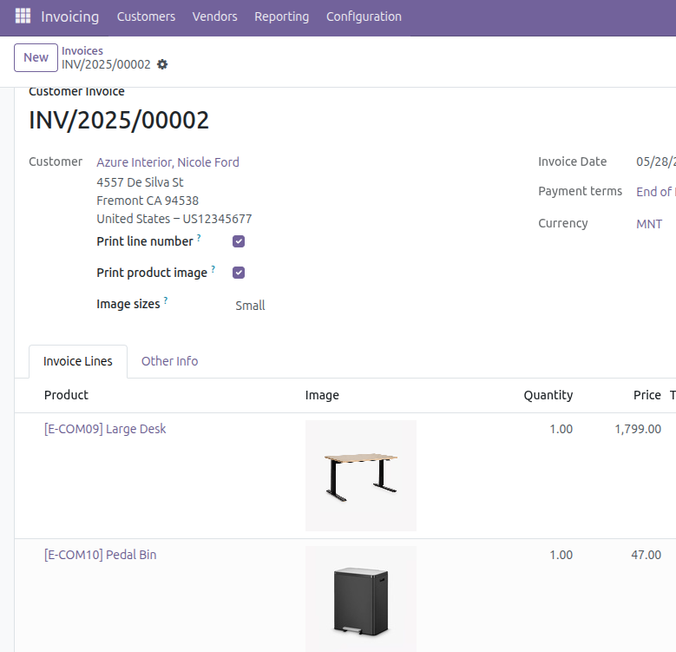Open the apps grid menu icon
Image resolution: width=676 pixels, height=652 pixels.
pos(23,16)
